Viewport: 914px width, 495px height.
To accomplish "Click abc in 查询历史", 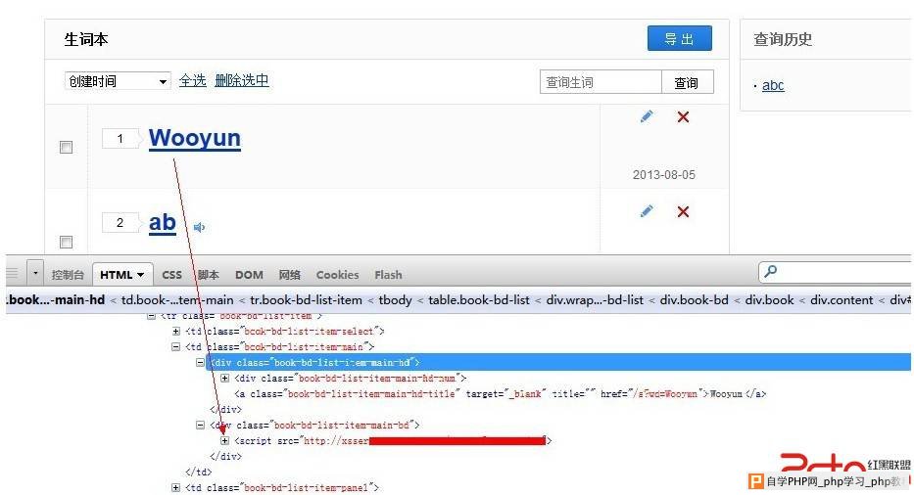I will [773, 85].
